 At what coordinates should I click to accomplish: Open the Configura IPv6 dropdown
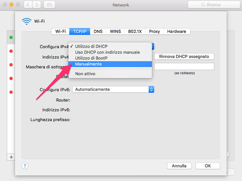coord(113,89)
